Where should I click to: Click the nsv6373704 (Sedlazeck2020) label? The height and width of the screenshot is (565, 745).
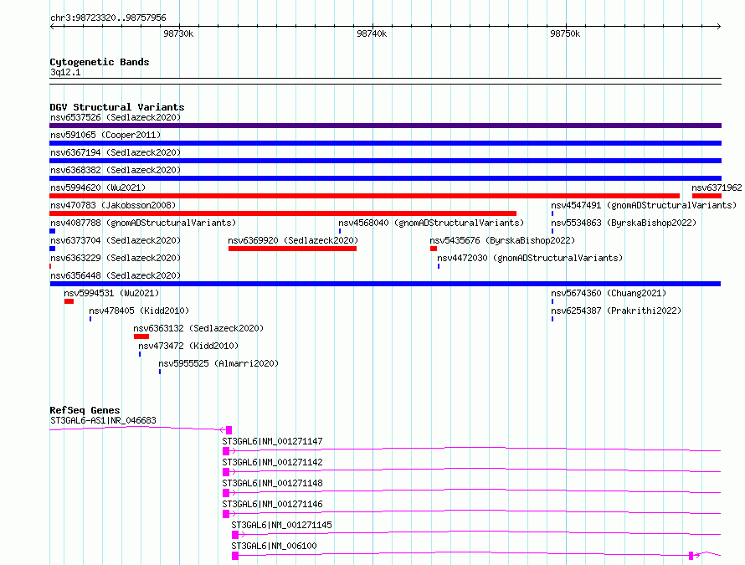click(x=116, y=240)
